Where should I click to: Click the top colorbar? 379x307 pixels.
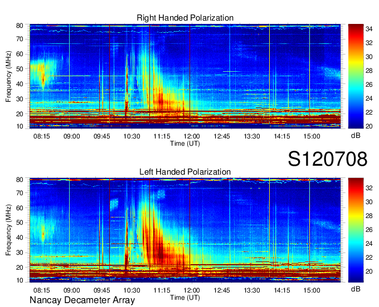(x=356, y=76)
